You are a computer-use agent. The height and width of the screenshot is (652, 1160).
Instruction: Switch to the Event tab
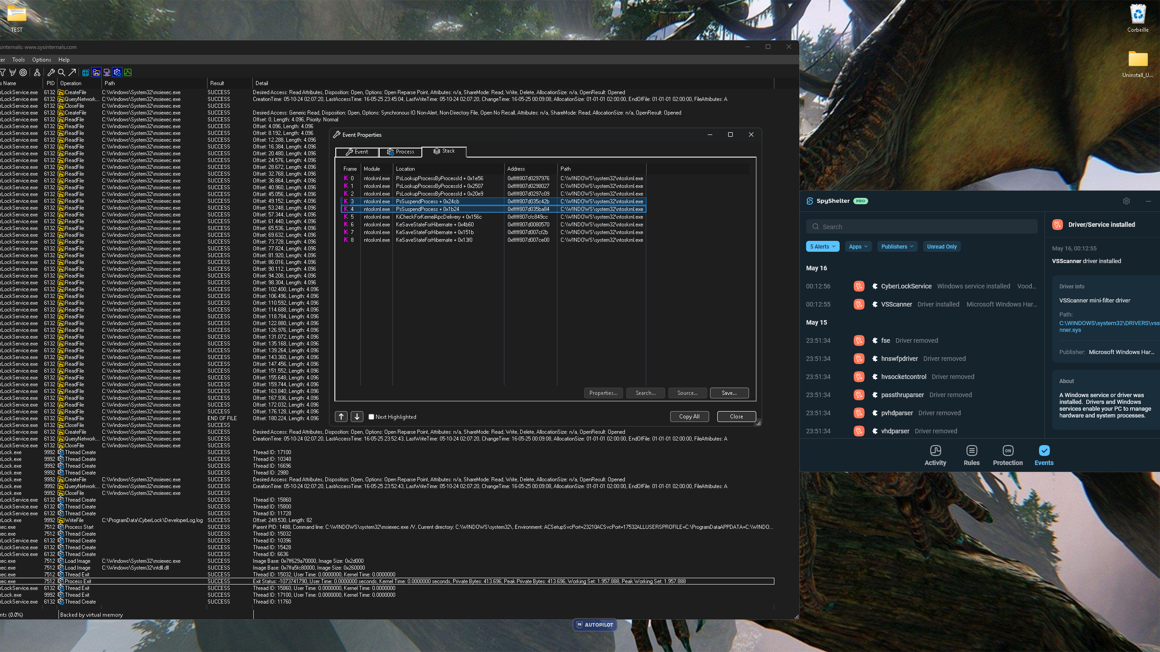(357, 152)
